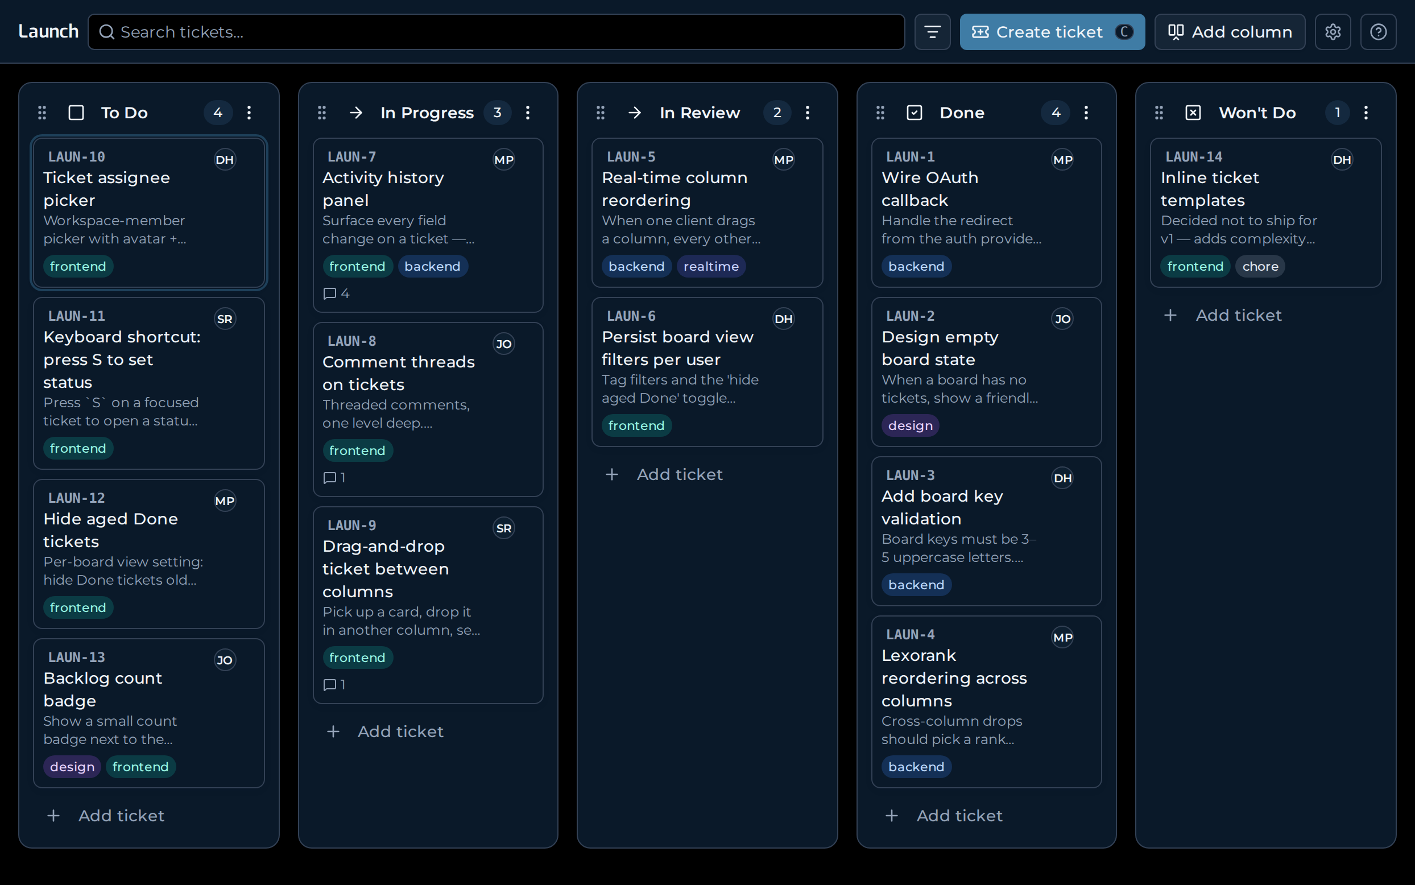Open the help question mark icon
Viewport: 1415px width, 885px height.
coord(1378,32)
